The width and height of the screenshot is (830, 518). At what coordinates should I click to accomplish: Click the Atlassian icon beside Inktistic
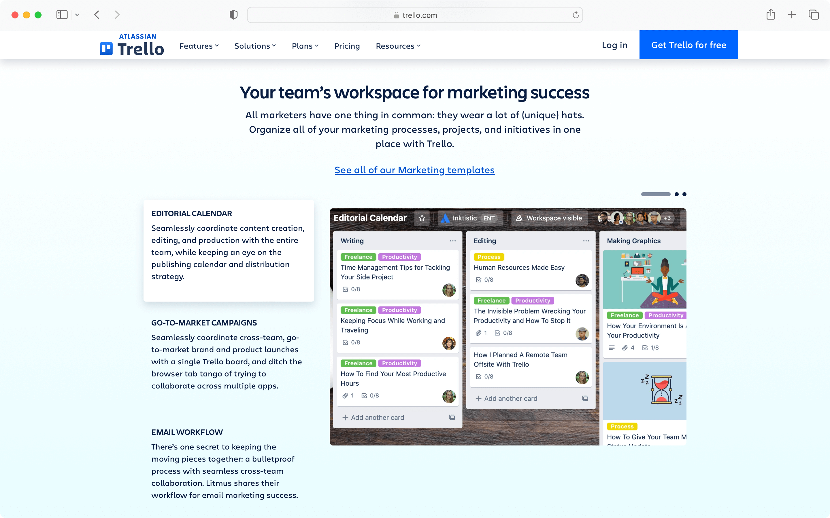coord(445,218)
